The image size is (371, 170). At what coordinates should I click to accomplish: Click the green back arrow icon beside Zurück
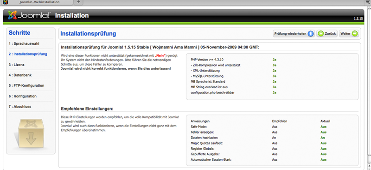pos(320,34)
